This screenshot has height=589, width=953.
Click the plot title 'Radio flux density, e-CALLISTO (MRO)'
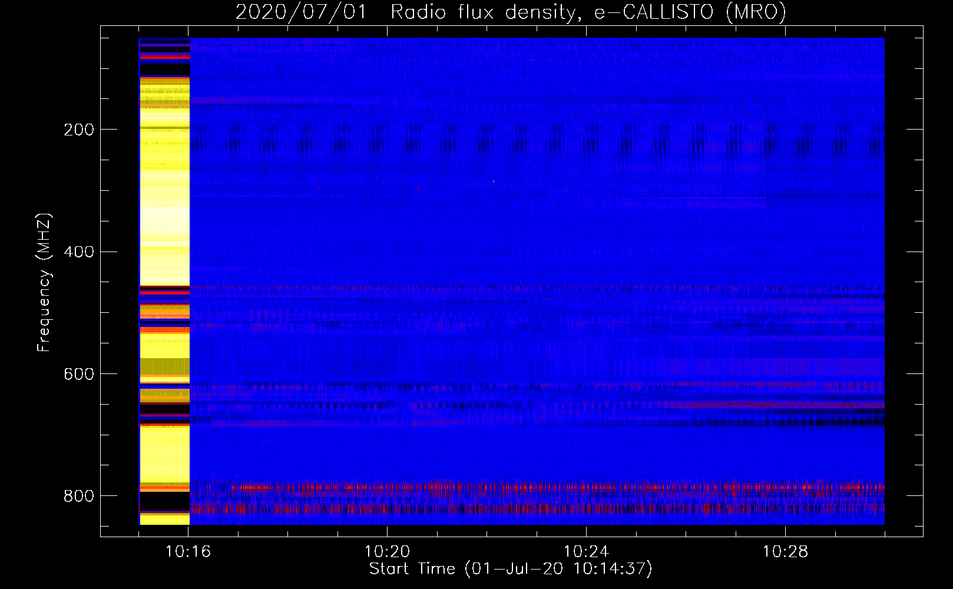[x=588, y=12]
